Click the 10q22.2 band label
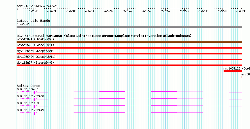 click(23, 24)
